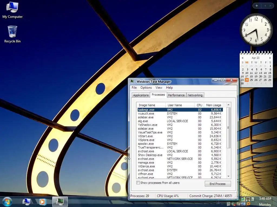Switch to the Applications tab
This screenshot has height=207, width=277.
(x=141, y=95)
